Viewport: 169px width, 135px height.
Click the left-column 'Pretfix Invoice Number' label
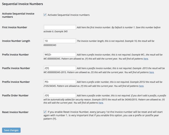(16, 82)
